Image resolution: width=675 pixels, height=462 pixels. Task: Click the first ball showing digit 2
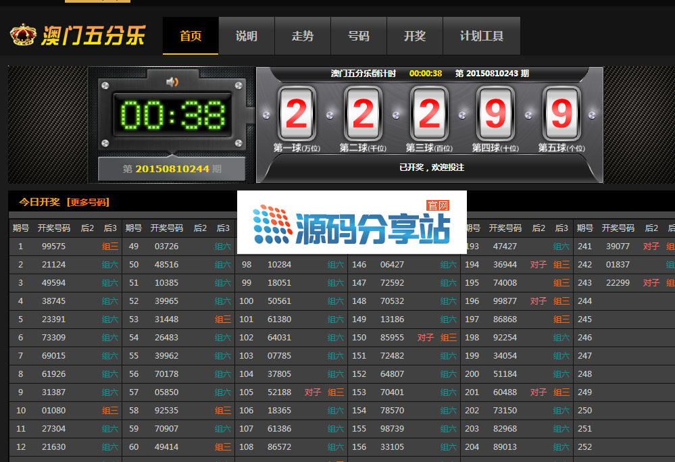tap(296, 115)
